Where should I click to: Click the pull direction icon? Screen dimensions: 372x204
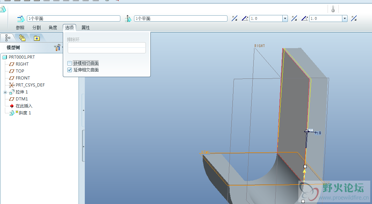coord(128,18)
